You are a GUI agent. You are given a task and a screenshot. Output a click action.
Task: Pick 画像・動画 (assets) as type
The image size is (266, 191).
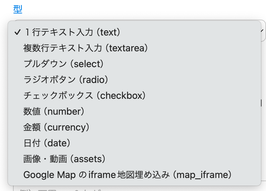click(x=64, y=159)
